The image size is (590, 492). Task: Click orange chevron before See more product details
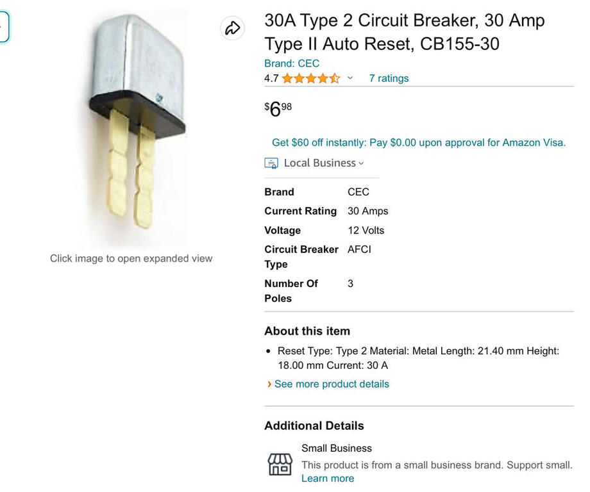[269, 384]
